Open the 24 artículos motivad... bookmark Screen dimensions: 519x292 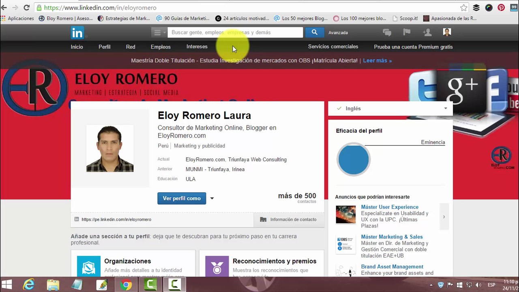click(x=242, y=18)
